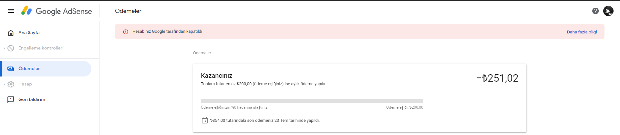Click the Daha fazla bilgi link
Viewport: 620px width, 135px height.
pos(582,32)
